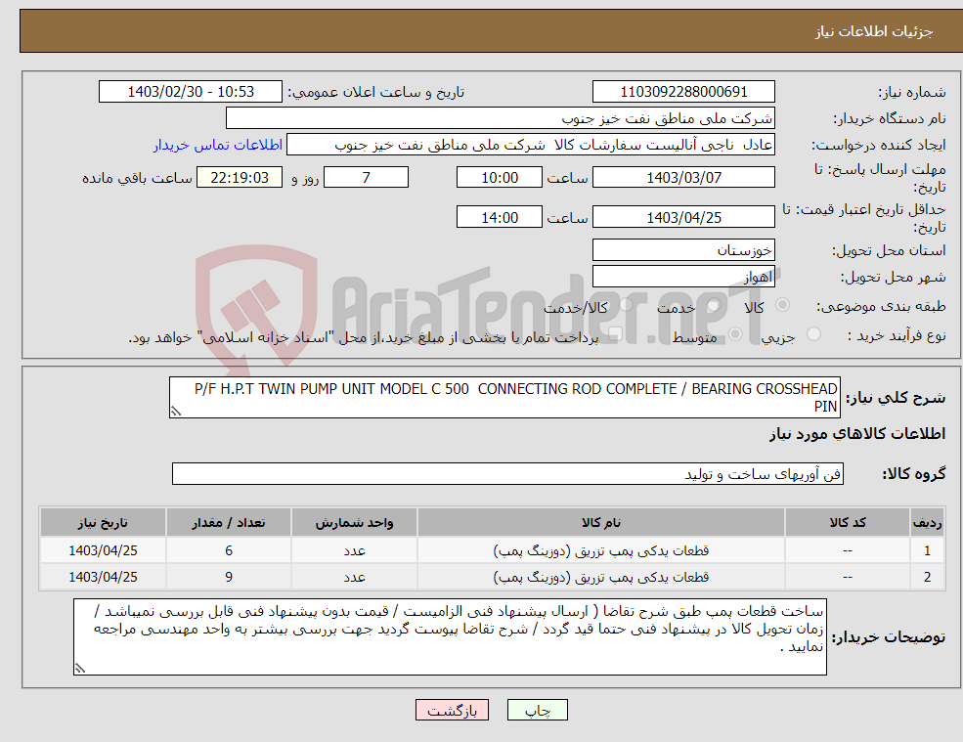
Task: Click unit عدد in row 2
Action: tap(354, 577)
